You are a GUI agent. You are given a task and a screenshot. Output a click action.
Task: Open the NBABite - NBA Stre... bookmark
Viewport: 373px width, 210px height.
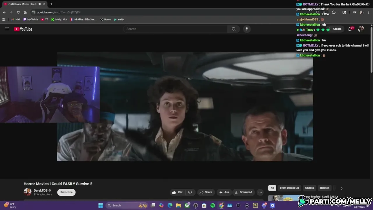(x=83, y=20)
